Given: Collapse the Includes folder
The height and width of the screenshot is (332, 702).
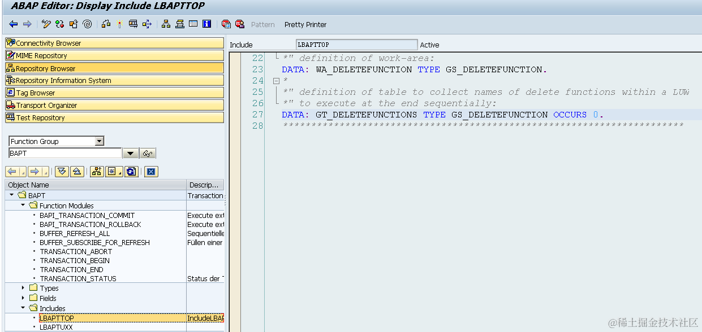Looking at the screenshot, I should click(x=23, y=308).
